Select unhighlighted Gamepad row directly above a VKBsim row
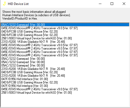 coord(65,65)
